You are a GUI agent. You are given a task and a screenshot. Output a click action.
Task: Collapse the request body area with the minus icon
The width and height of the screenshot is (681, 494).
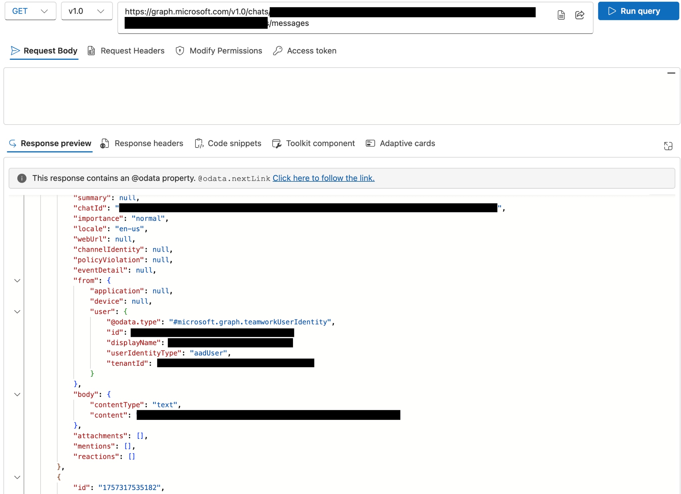click(x=671, y=73)
